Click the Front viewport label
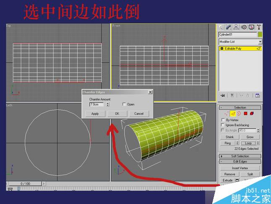 [116, 26]
